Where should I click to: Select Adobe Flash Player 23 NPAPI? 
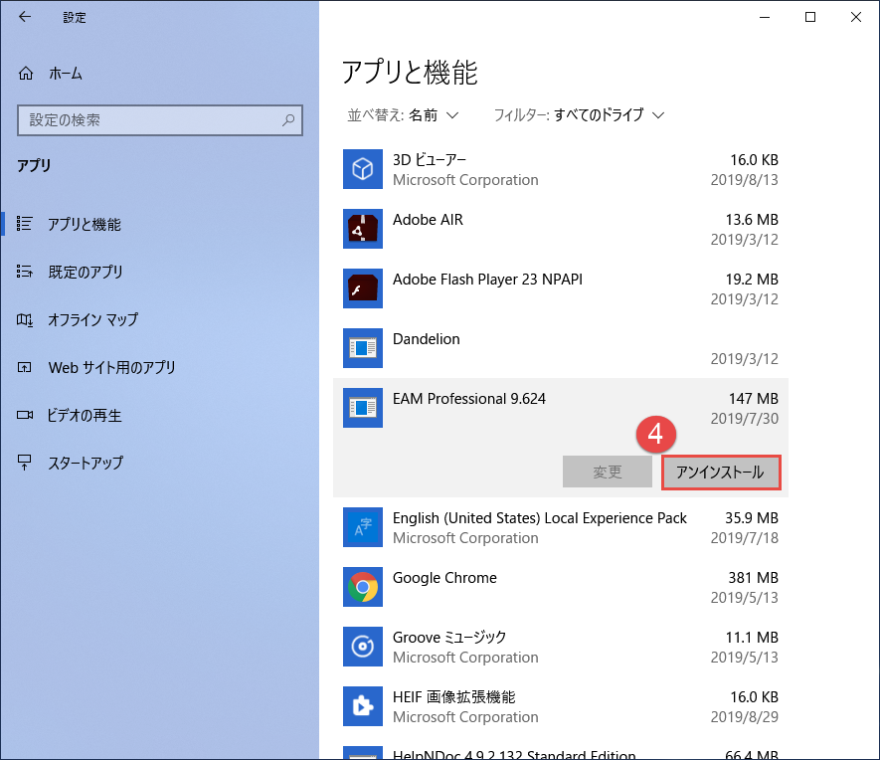tap(561, 288)
